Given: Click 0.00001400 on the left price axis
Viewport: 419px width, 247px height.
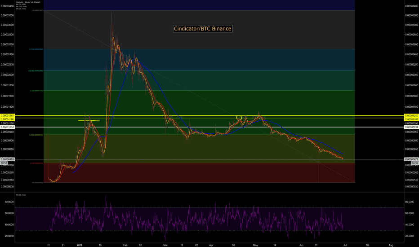Looking at the screenshot, I should coord(7,107).
